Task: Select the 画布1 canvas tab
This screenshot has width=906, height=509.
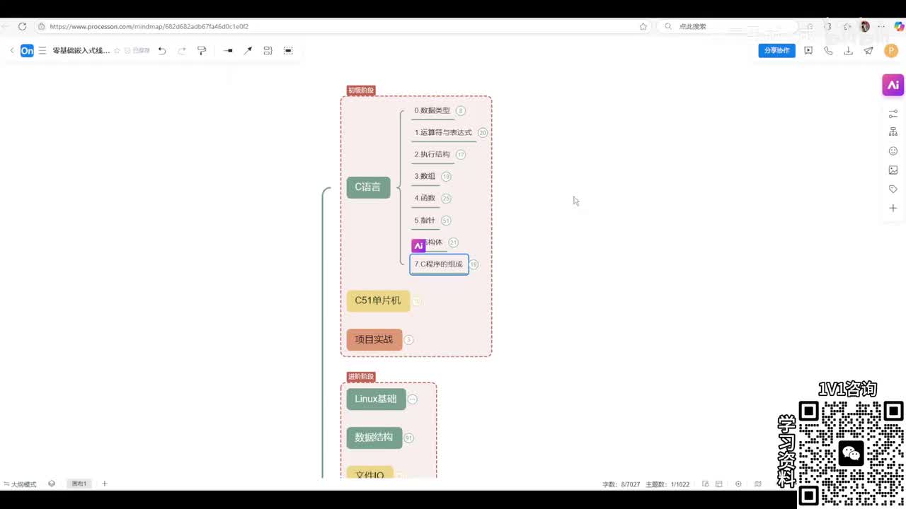Action: click(79, 484)
